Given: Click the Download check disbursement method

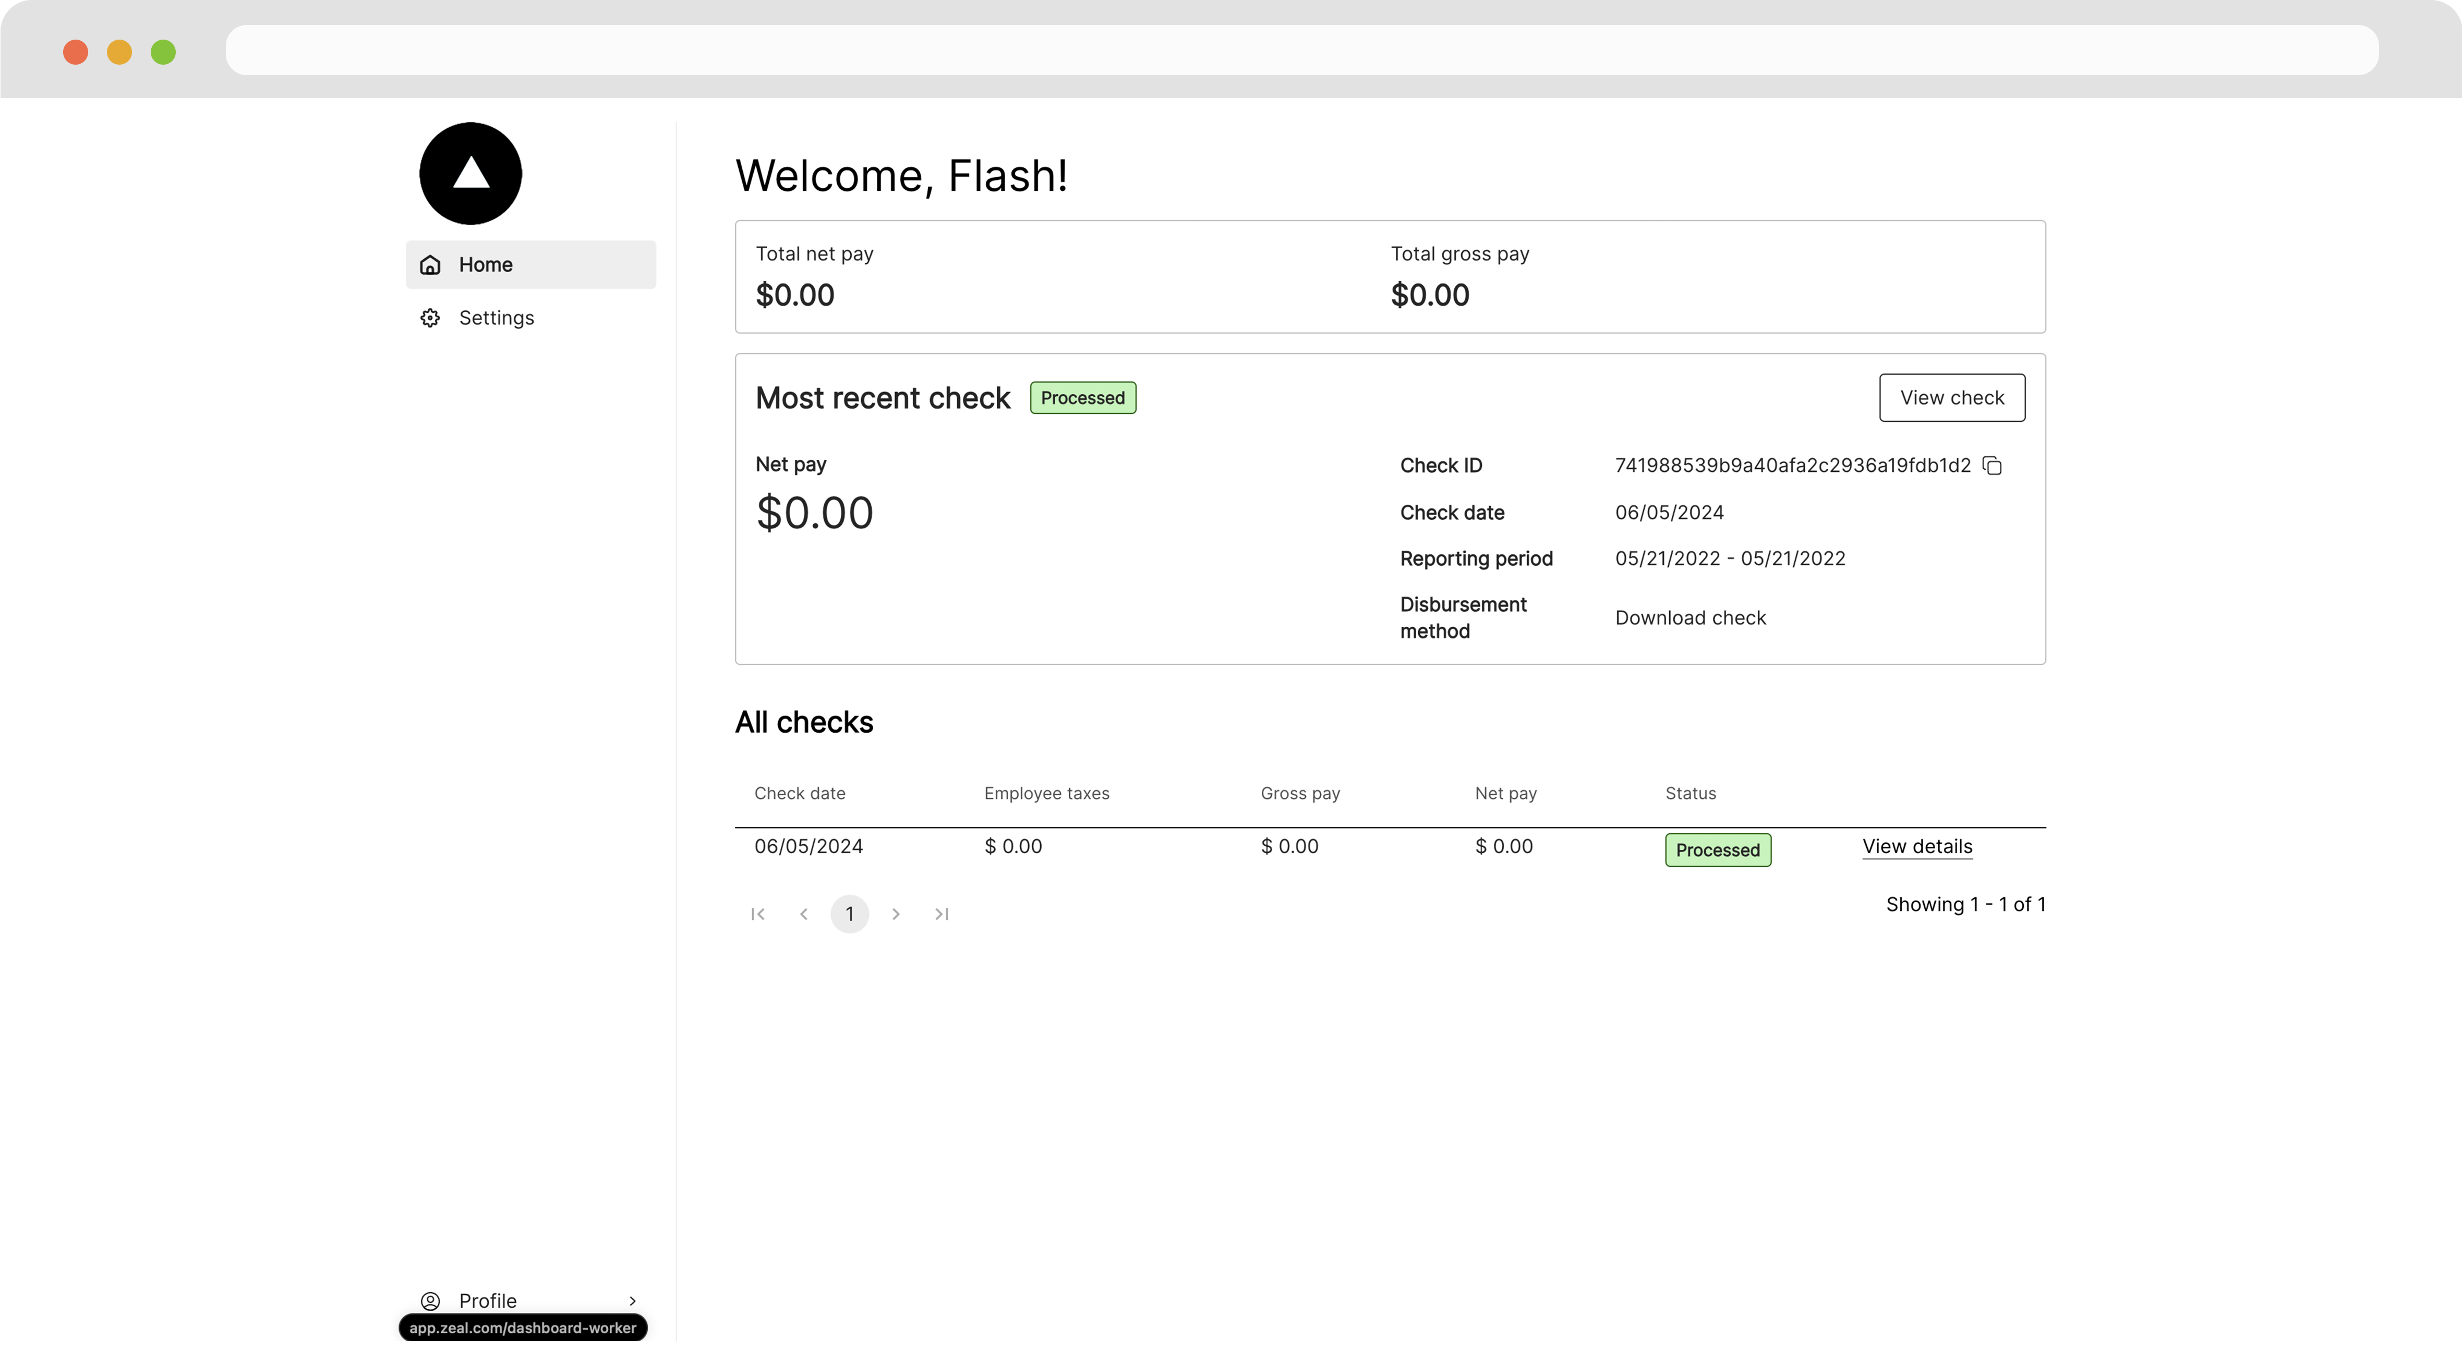Looking at the screenshot, I should pyautogui.click(x=1690, y=618).
